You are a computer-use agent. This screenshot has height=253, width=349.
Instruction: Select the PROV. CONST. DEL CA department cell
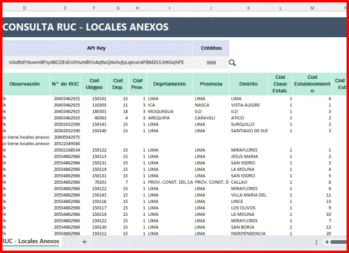(170, 182)
